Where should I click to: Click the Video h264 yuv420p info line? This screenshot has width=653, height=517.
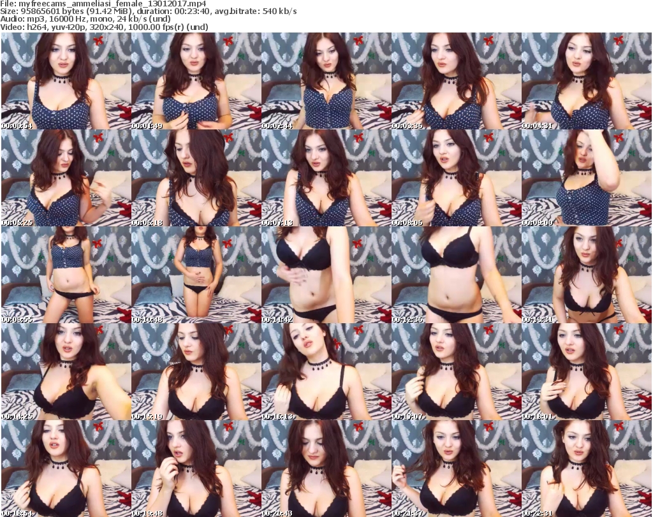point(104,27)
